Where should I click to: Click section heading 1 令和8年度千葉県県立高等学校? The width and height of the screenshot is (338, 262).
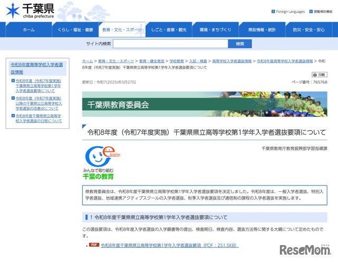pos(204,217)
